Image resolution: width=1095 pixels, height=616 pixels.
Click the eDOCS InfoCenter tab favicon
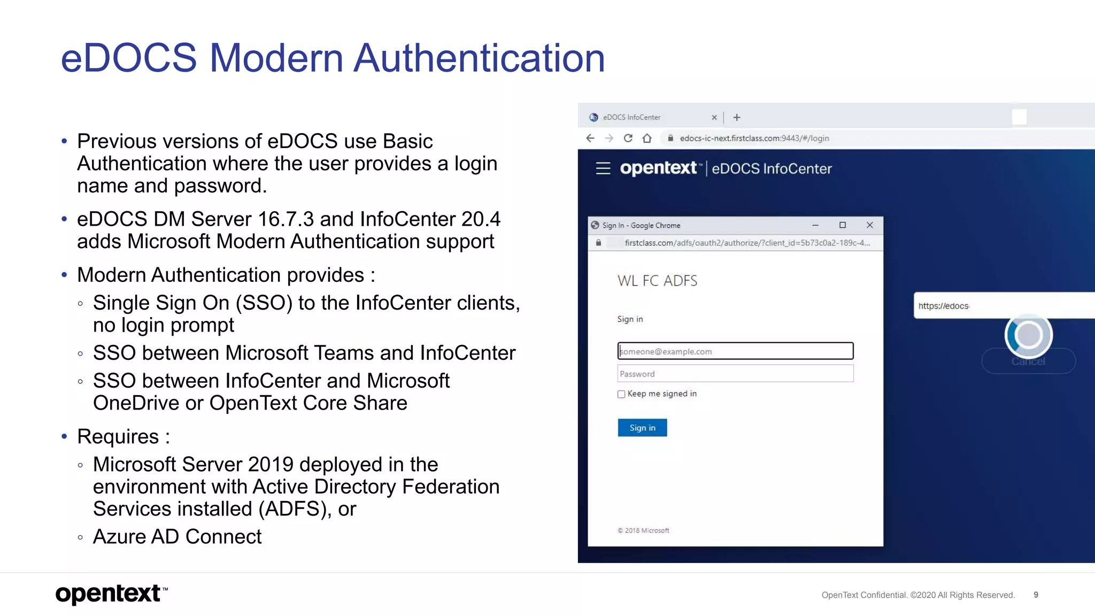[593, 117]
